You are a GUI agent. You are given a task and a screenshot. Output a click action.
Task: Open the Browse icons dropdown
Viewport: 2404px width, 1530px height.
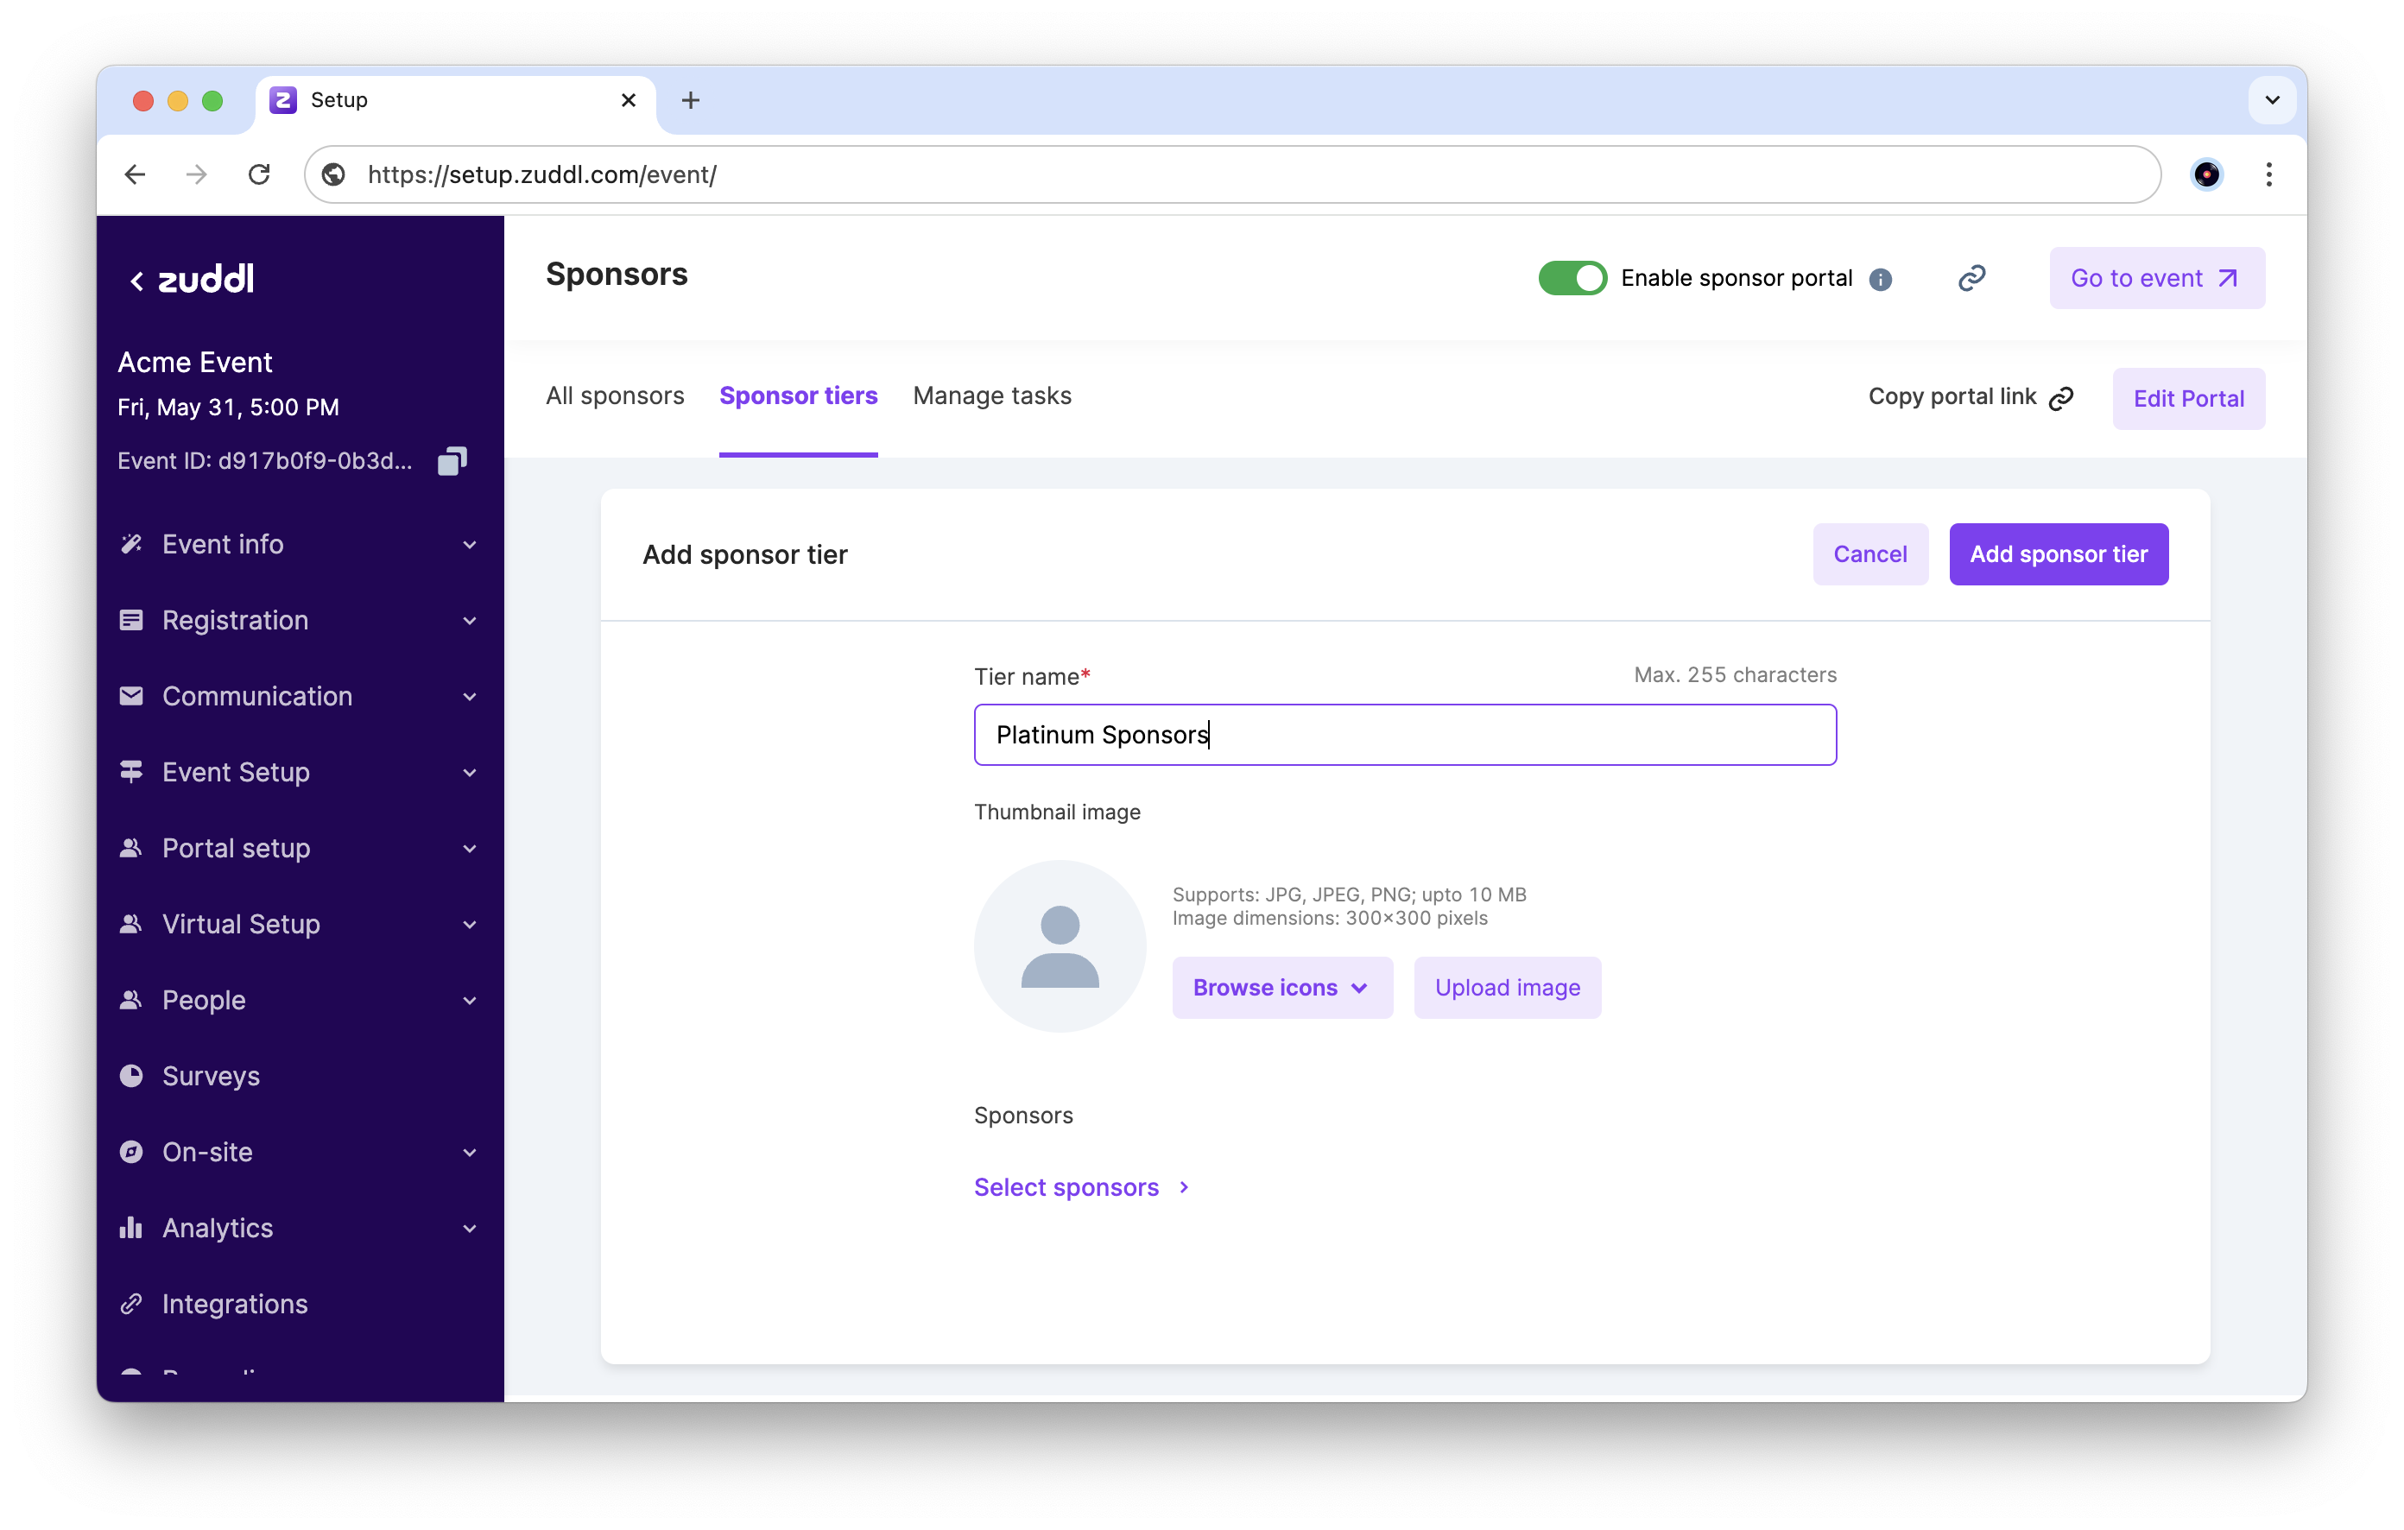tap(1281, 987)
